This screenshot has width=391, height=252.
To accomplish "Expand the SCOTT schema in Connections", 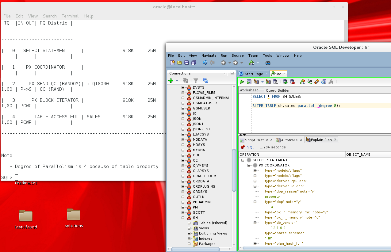I will tap(183, 212).
